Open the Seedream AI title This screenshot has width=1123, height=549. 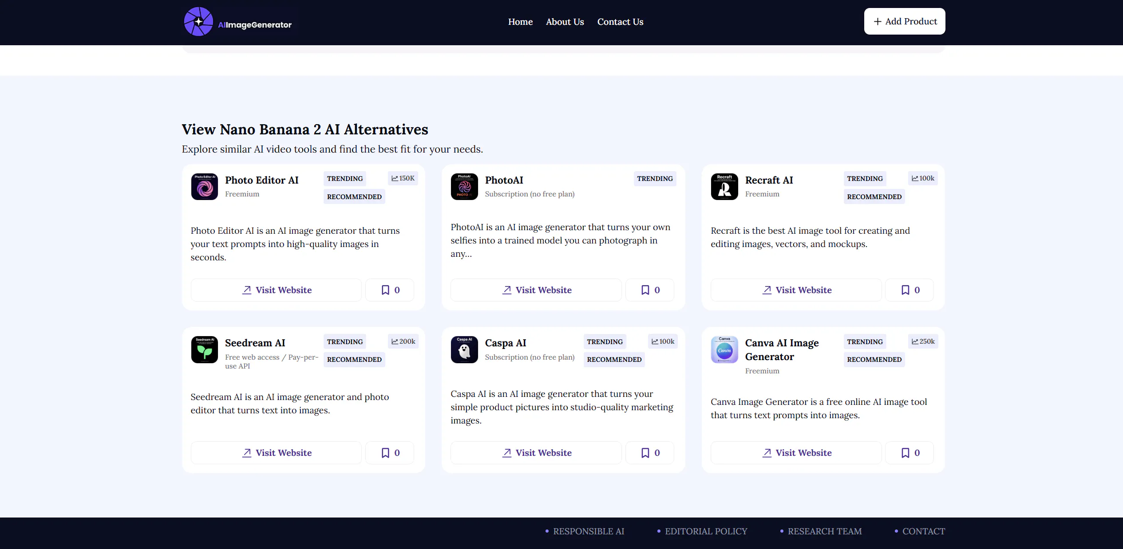pos(255,343)
